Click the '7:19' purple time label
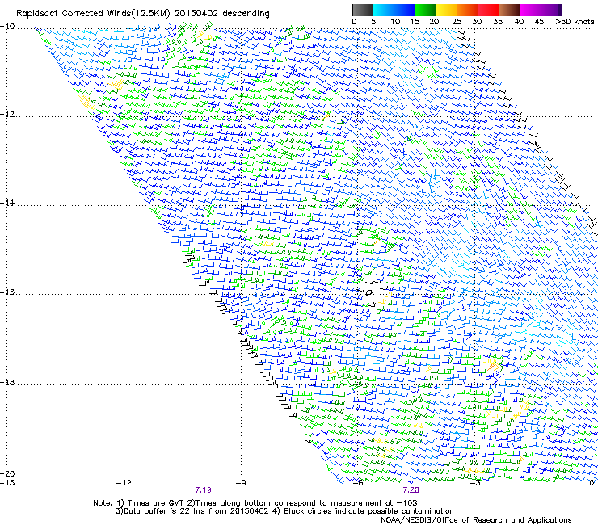This screenshot has width=598, height=525. [x=204, y=490]
